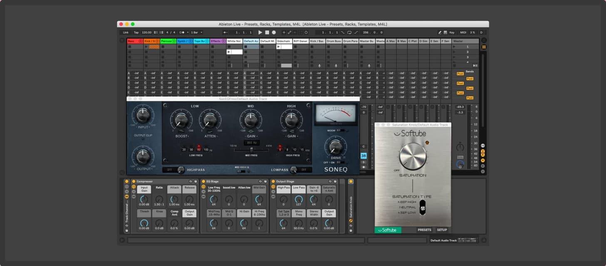Screen dimensions: 606x266
Task: Select the Master track header
Action: click(x=465, y=41)
